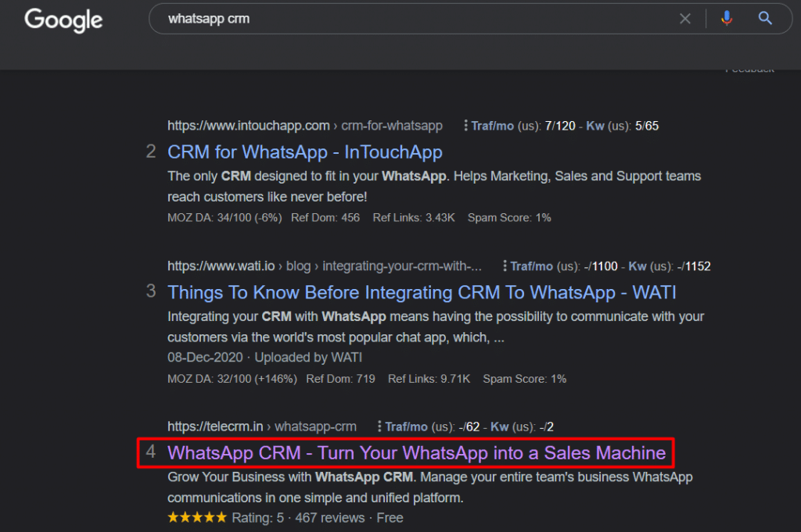801x532 pixels.
Task: Visit the https://www.intouchapp.com URL link
Action: tap(247, 125)
